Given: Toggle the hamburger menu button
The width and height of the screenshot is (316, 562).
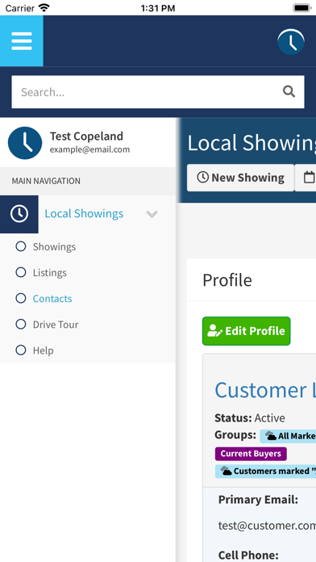Looking at the screenshot, I should 22,41.
